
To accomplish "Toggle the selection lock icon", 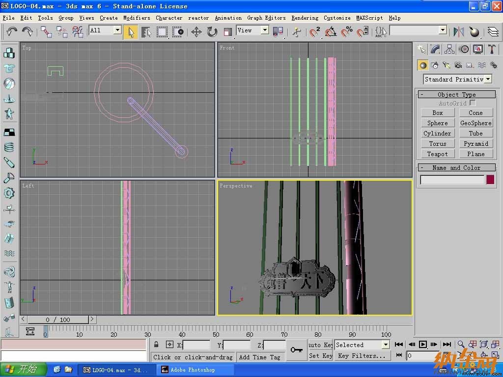I will pos(156,345).
